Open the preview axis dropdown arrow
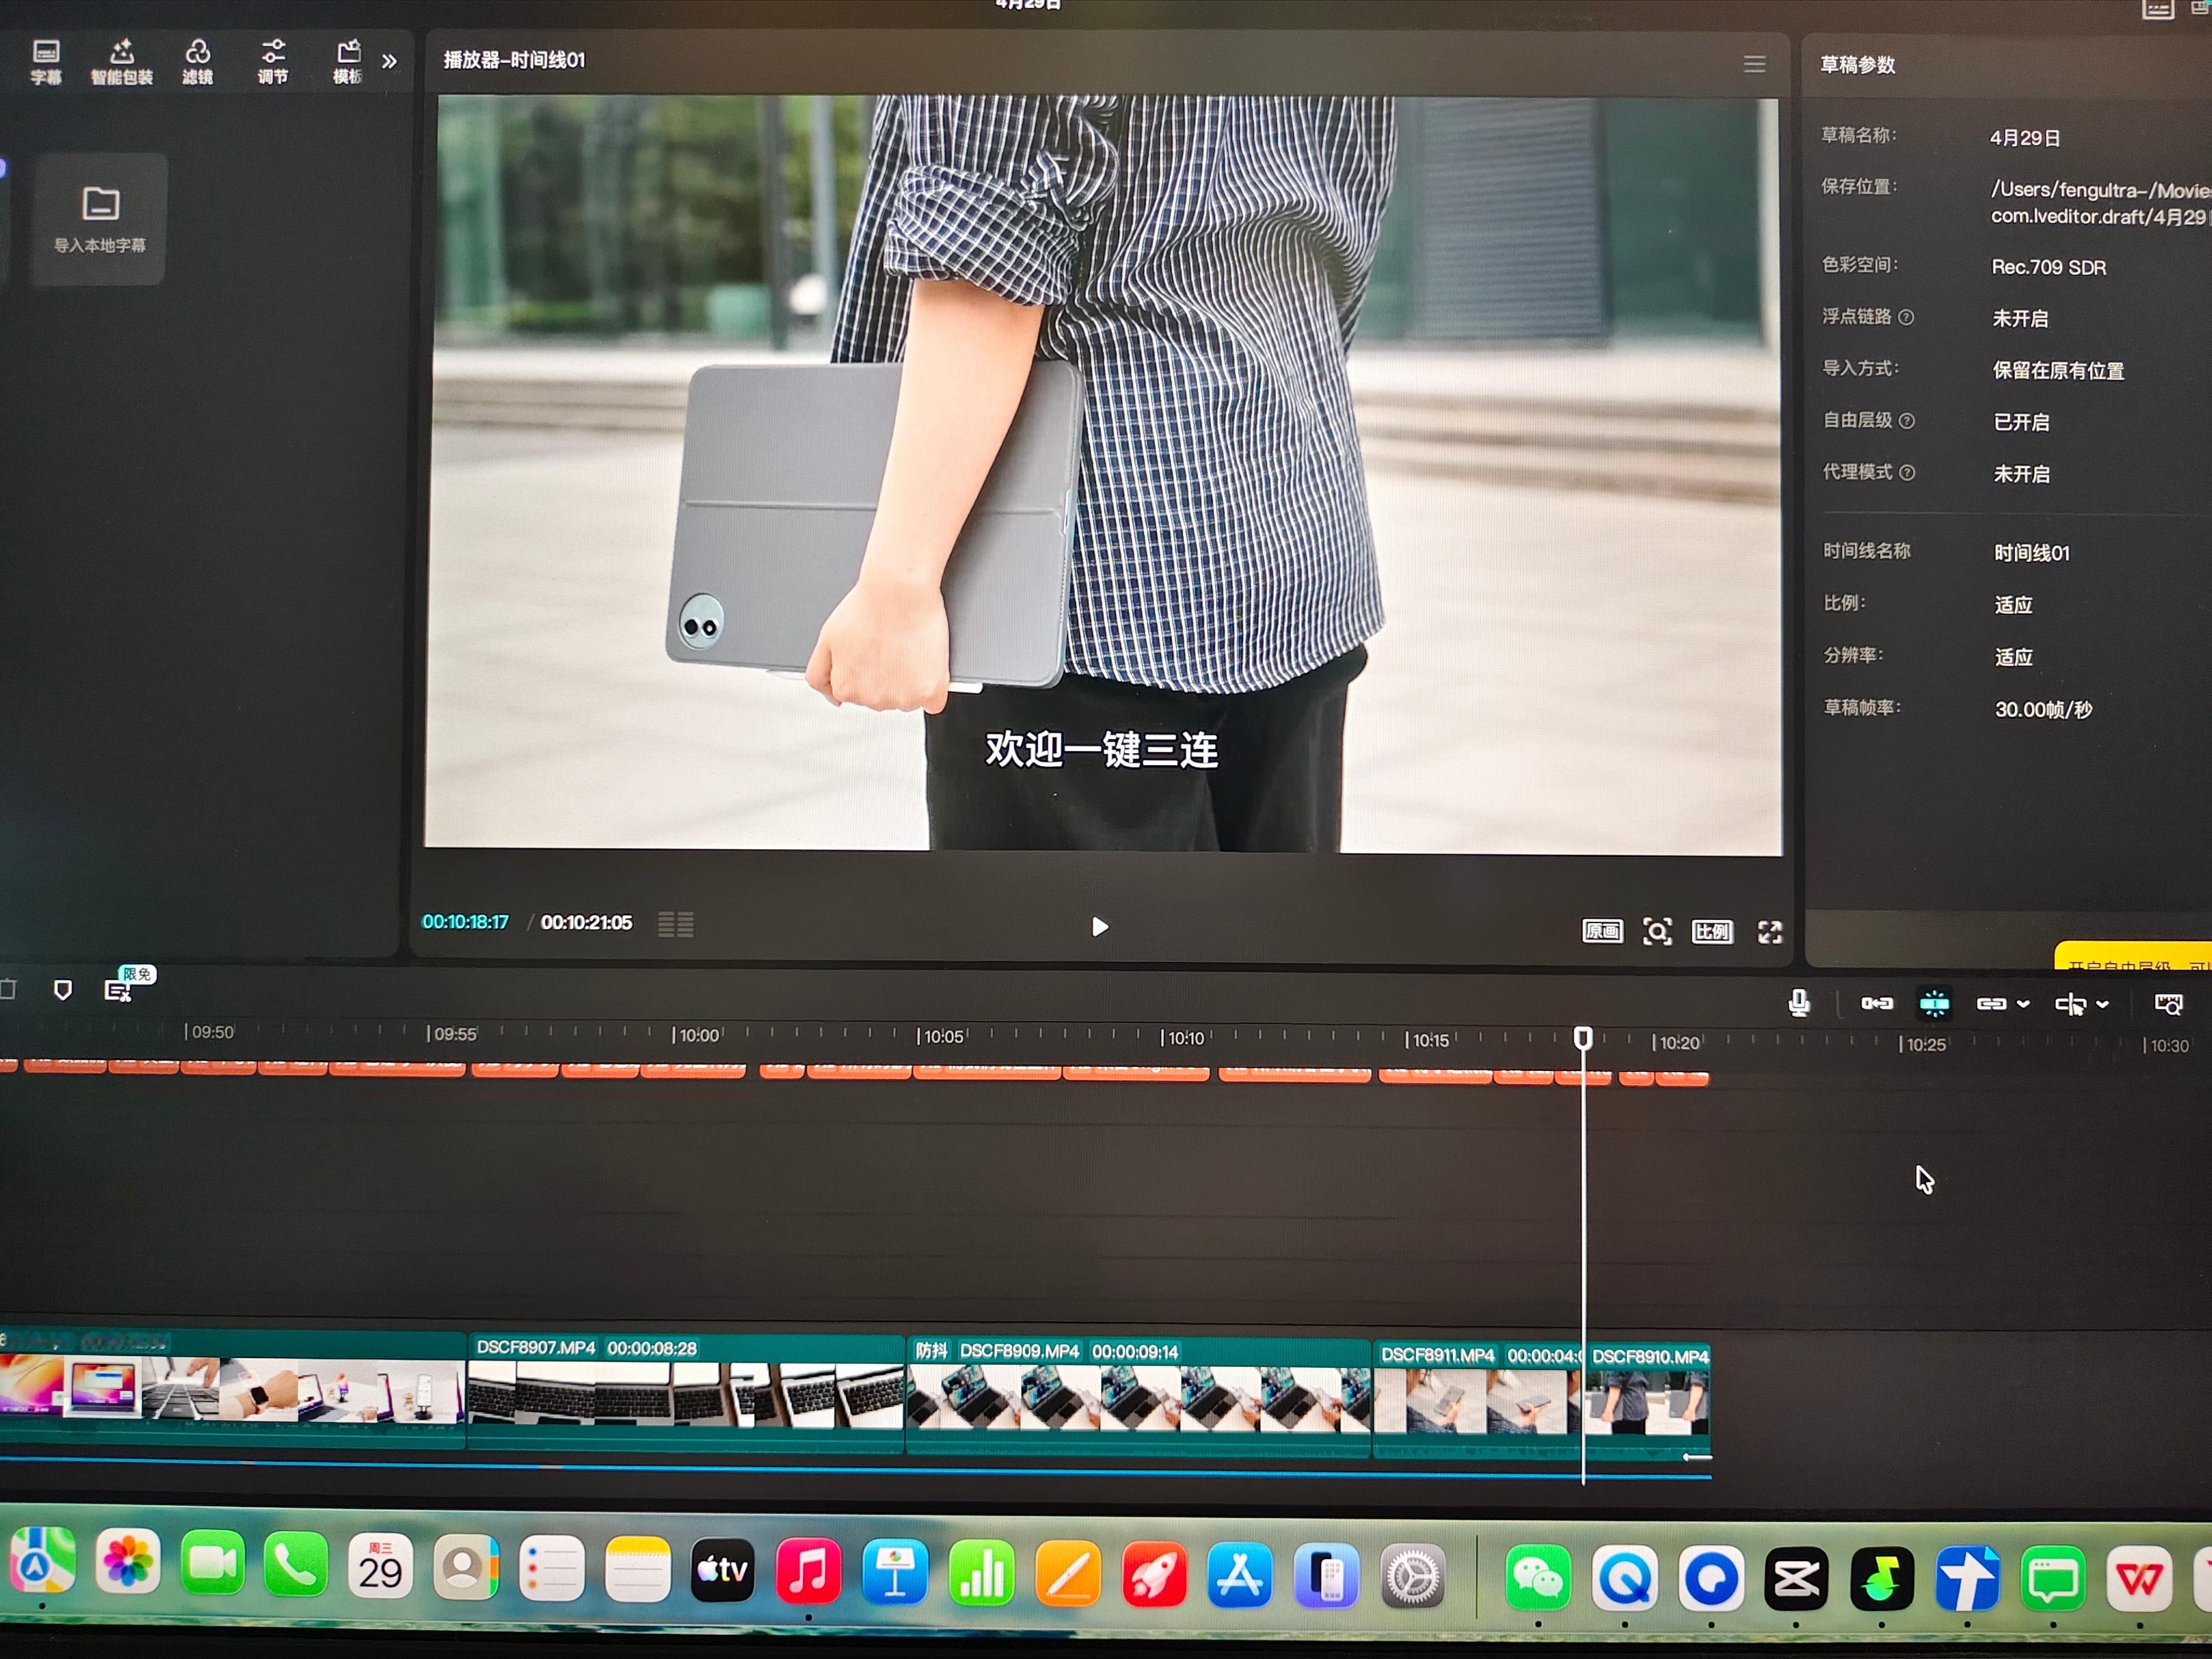This screenshot has width=2212, height=1659. coord(2103,1005)
